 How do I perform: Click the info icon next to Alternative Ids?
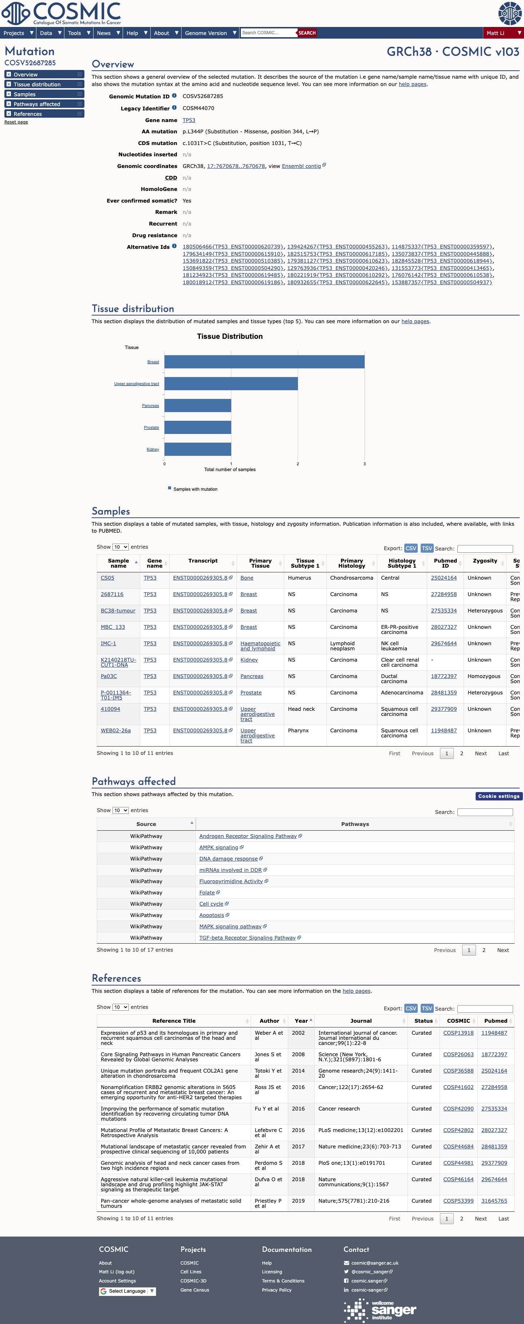[x=174, y=246]
